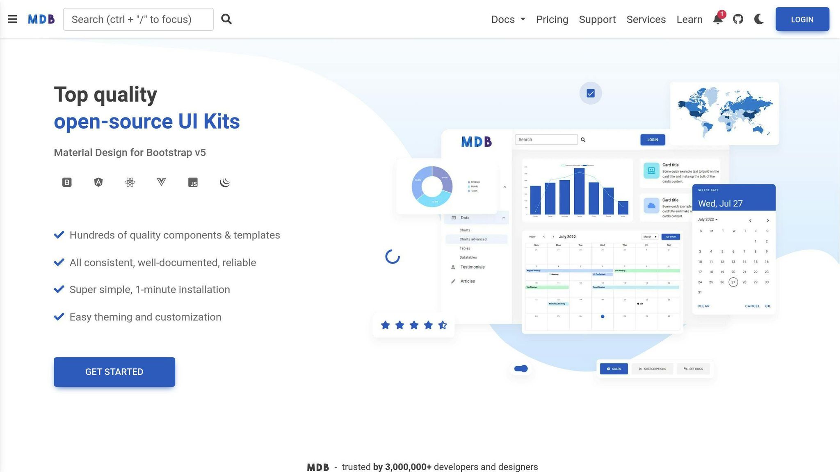Select the Vue framework icon
Image resolution: width=840 pixels, height=472 pixels.
coord(161,182)
